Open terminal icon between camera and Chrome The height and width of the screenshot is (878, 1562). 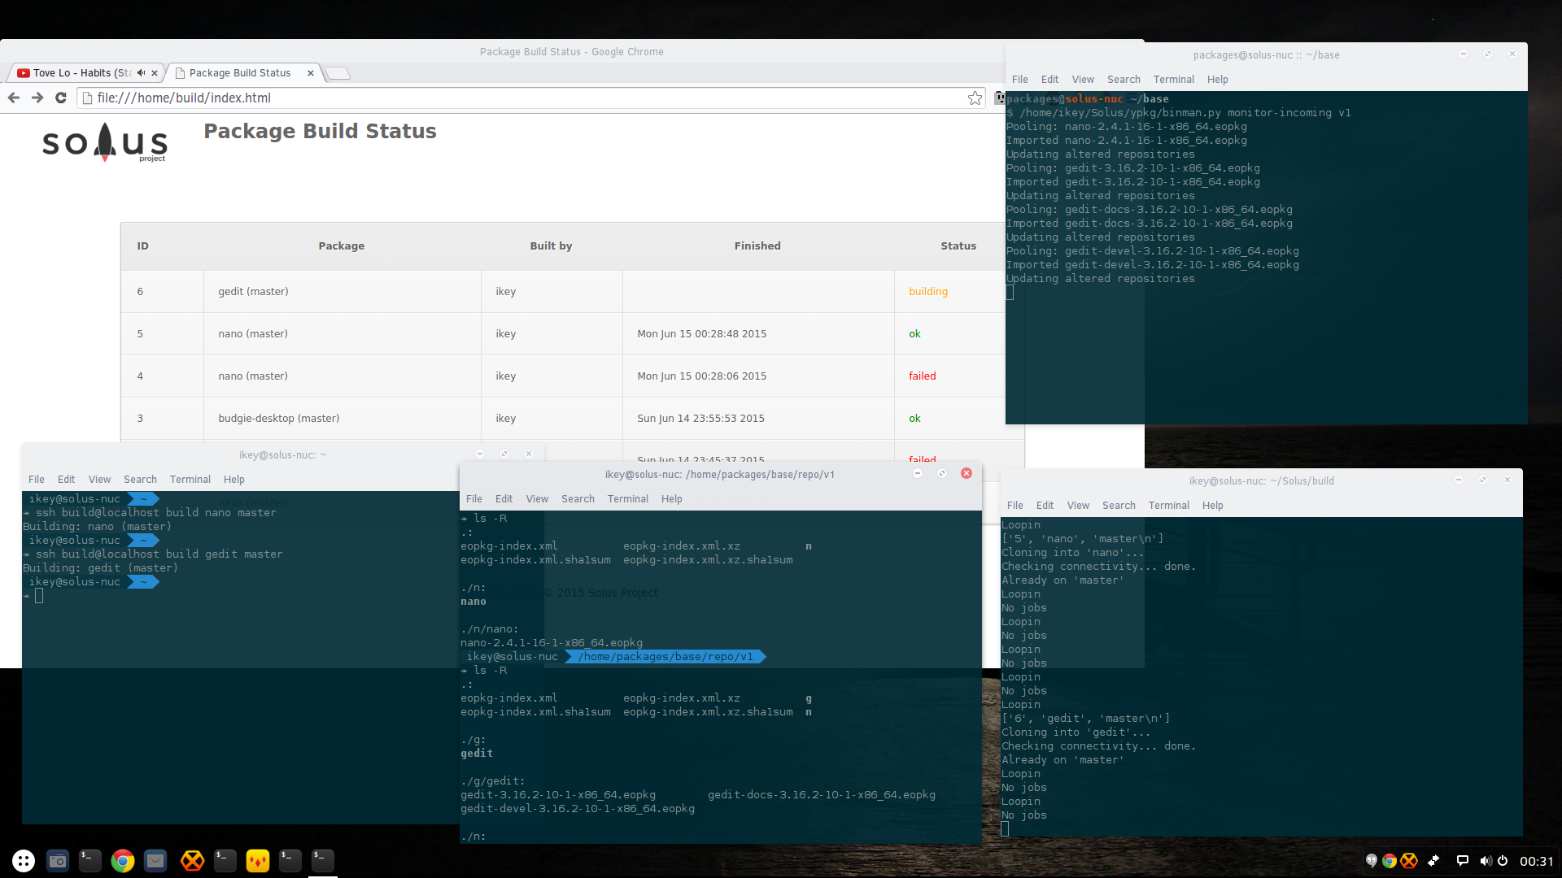(x=90, y=860)
